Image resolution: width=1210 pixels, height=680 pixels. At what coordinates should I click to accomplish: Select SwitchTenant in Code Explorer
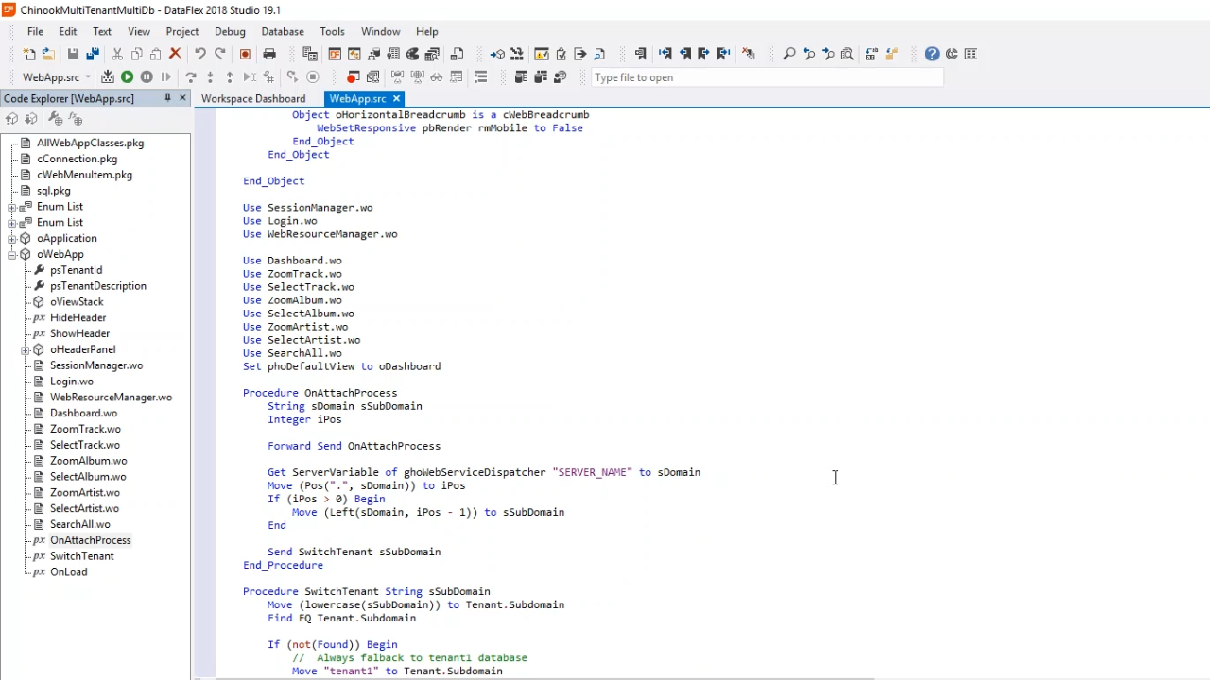(x=81, y=556)
